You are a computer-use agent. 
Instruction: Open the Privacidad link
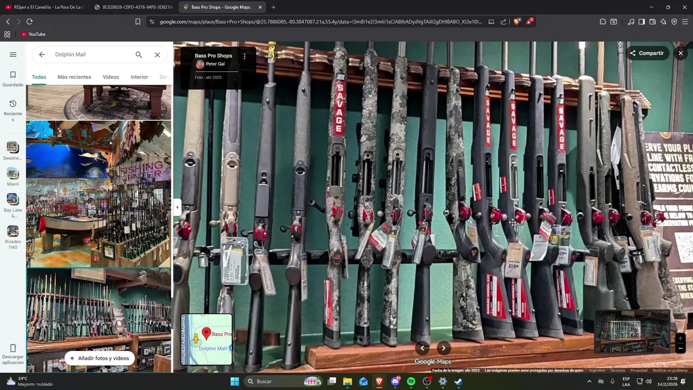point(639,370)
